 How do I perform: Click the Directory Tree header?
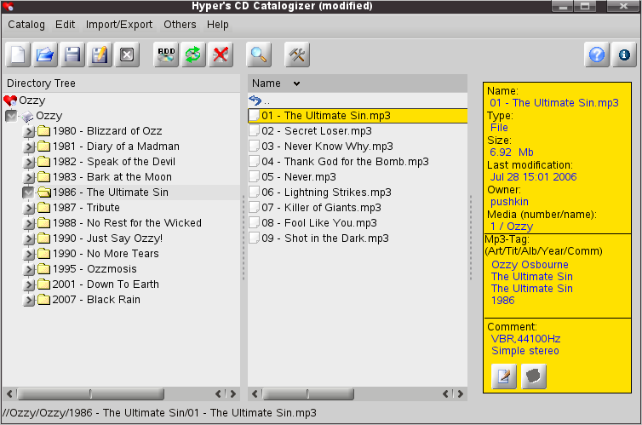(121, 83)
